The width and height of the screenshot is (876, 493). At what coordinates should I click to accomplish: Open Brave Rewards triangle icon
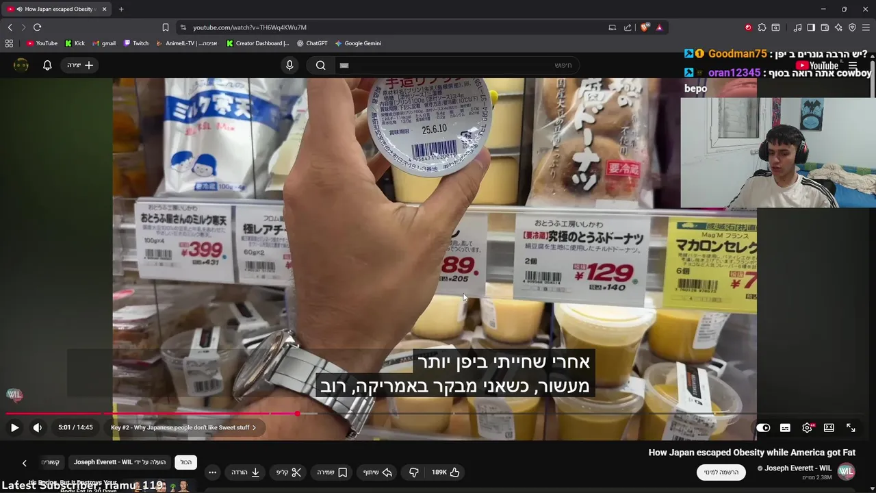tap(659, 27)
